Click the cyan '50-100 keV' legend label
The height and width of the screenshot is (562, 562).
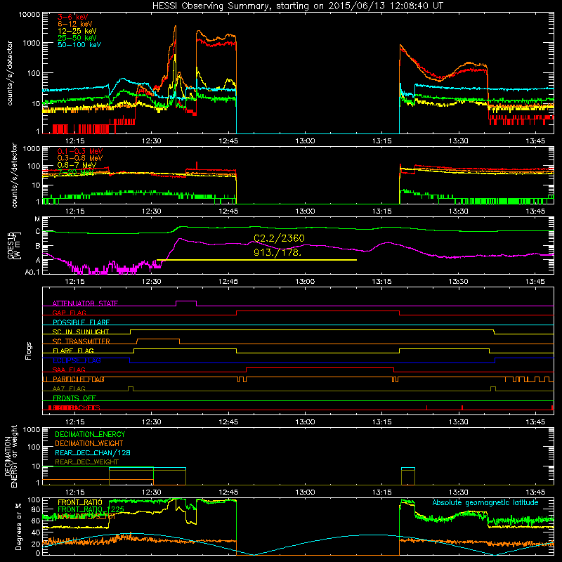[79, 45]
